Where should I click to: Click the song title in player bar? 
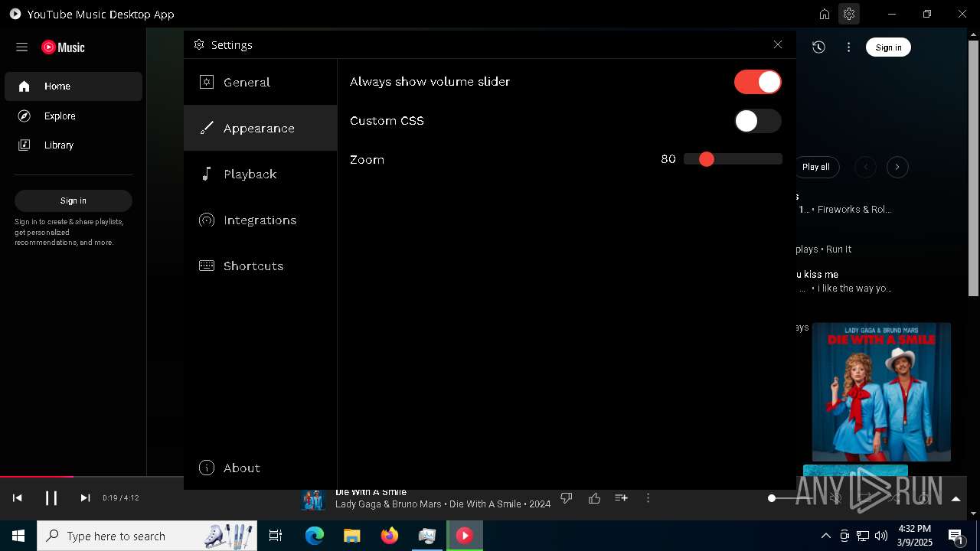click(371, 493)
